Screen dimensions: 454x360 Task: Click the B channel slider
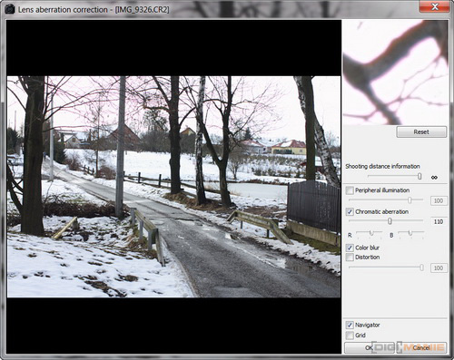click(411, 233)
